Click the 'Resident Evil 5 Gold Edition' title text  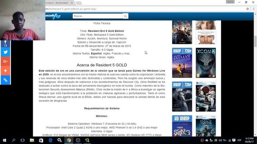coord(106,31)
